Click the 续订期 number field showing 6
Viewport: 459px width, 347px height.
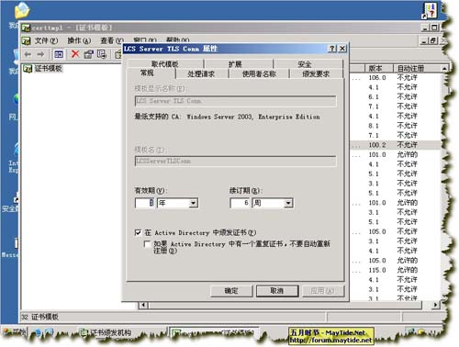(x=240, y=203)
